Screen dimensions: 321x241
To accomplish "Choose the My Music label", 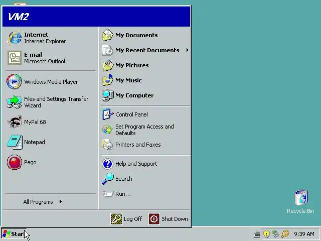I will 128,80.
